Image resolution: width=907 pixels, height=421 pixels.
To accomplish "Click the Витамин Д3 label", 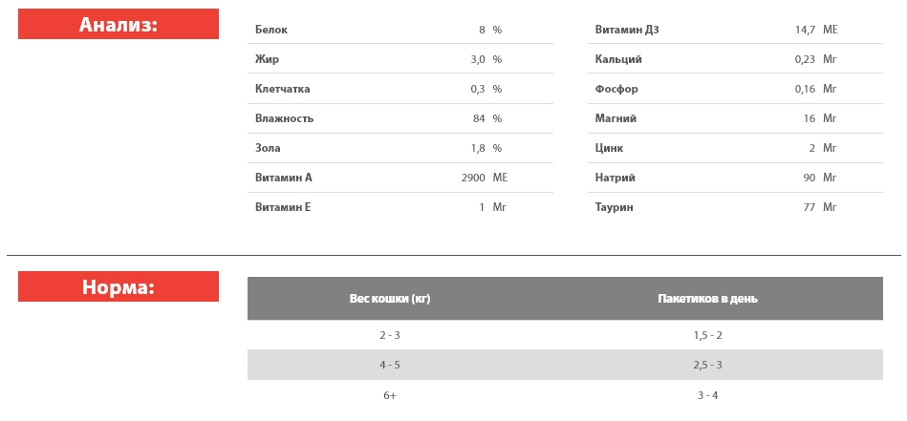I will [627, 30].
